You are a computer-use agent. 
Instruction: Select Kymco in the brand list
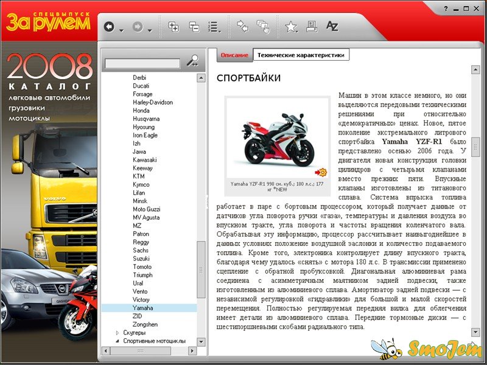[x=141, y=184]
